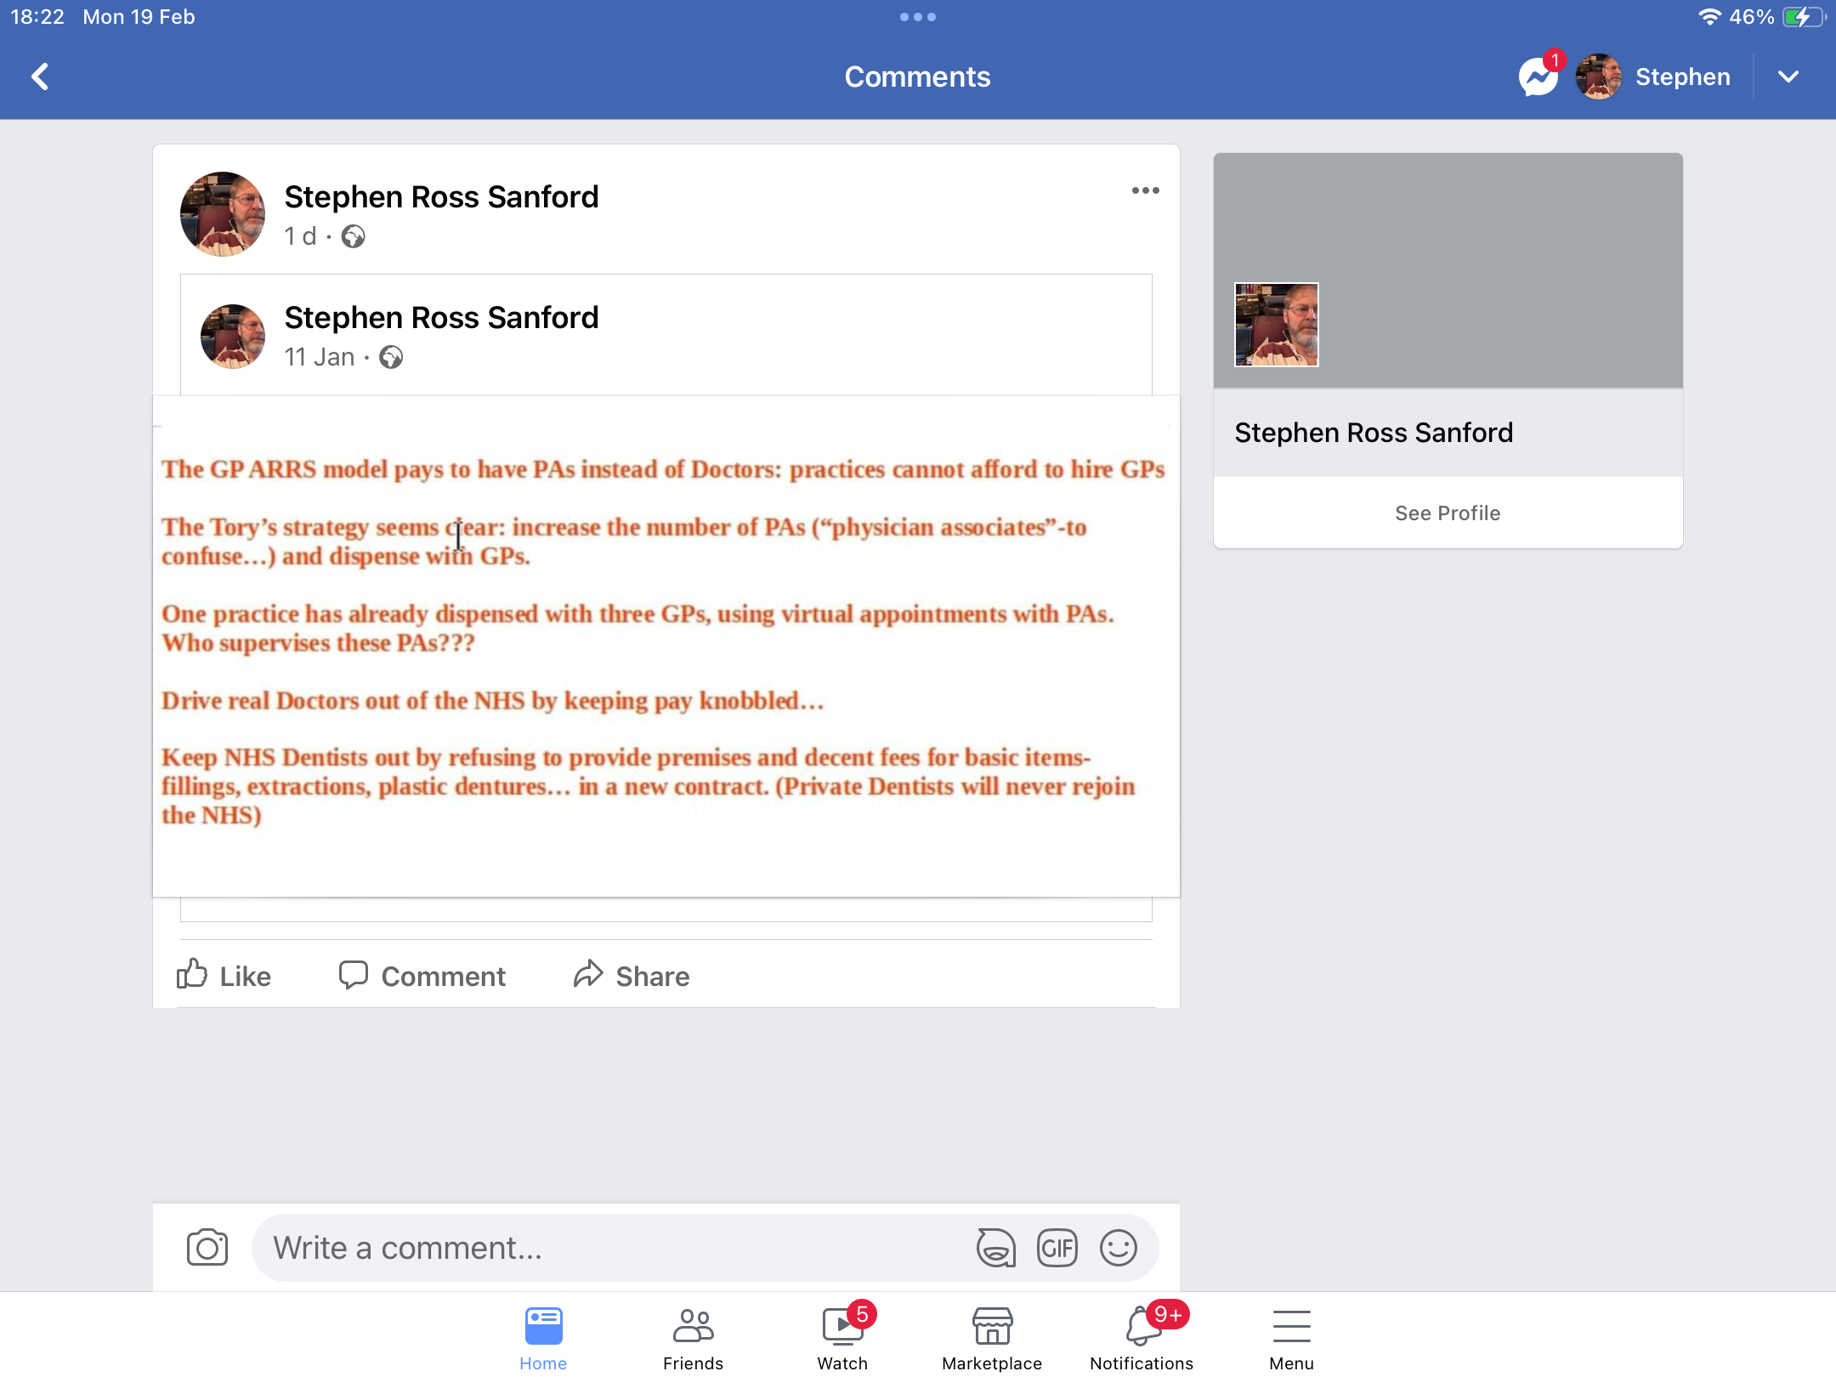The image size is (1836, 1377).
Task: Go back using the left chevron
Action: pos(40,76)
